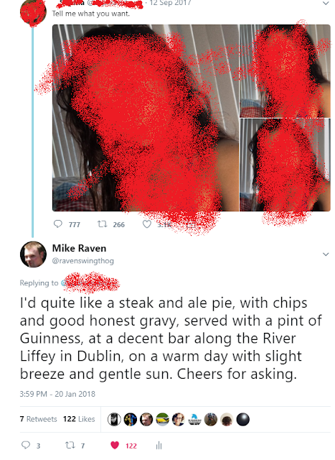Unlike the tweet via the red heart
The image size is (335, 460).
pyautogui.click(x=115, y=446)
